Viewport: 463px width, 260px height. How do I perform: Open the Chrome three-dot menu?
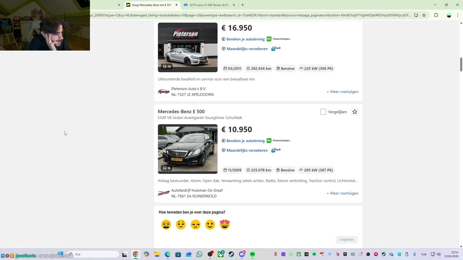pyautogui.click(x=458, y=15)
